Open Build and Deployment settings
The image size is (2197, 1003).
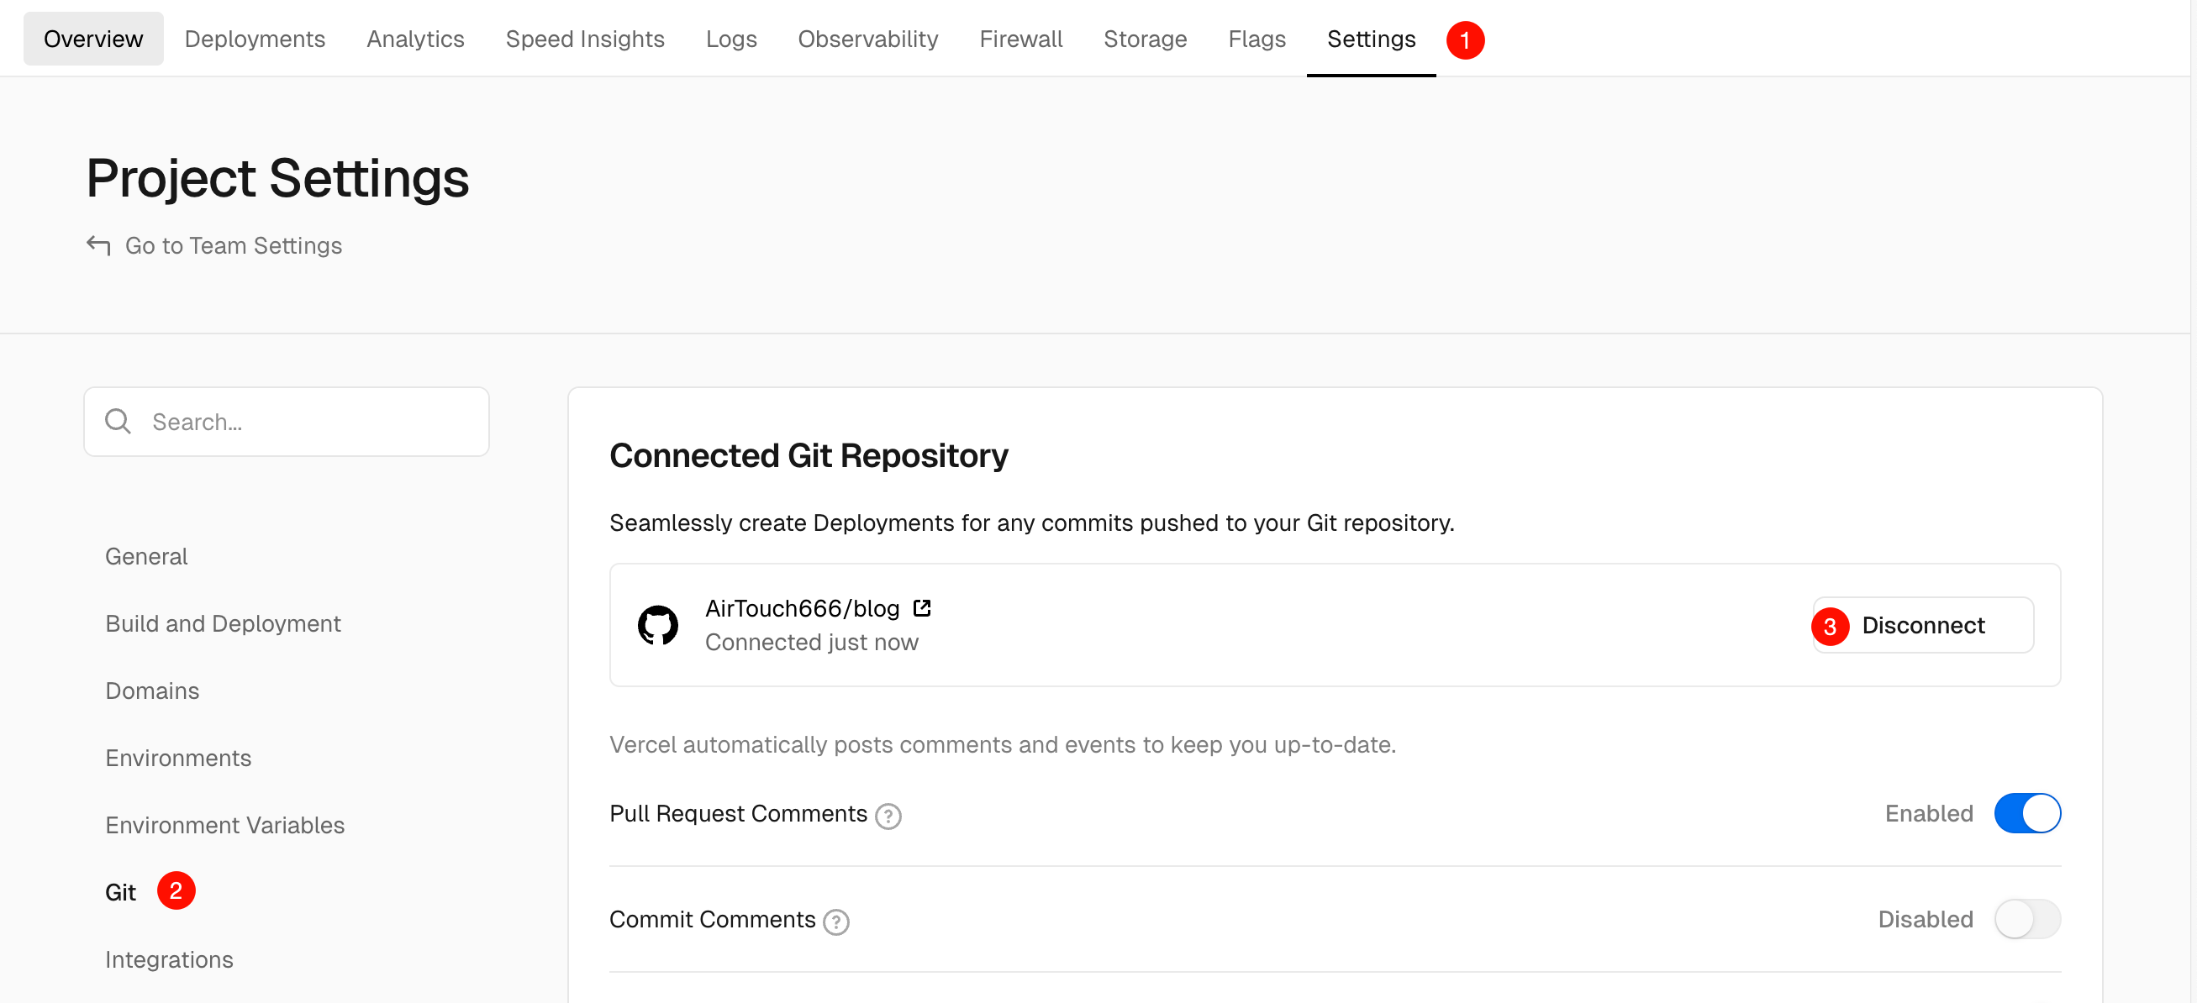[x=223, y=624]
